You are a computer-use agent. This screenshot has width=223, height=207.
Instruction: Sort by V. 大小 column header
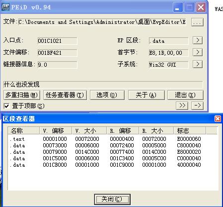tap(89, 130)
